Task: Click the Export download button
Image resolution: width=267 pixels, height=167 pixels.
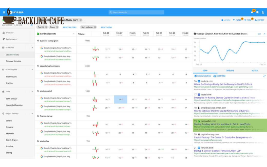Action: click(x=260, y=20)
